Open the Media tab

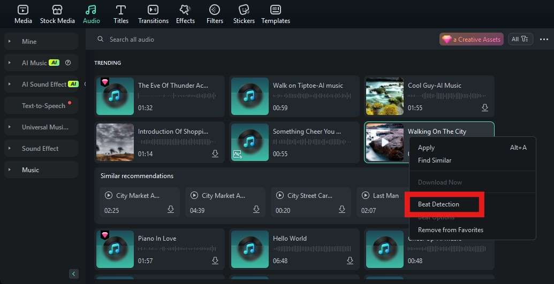pos(23,14)
